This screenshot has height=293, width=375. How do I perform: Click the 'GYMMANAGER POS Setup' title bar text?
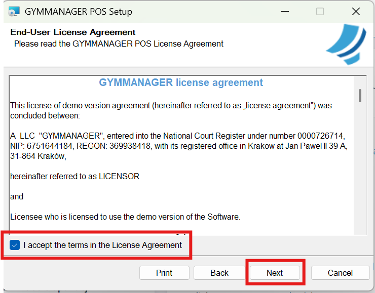coord(79,11)
